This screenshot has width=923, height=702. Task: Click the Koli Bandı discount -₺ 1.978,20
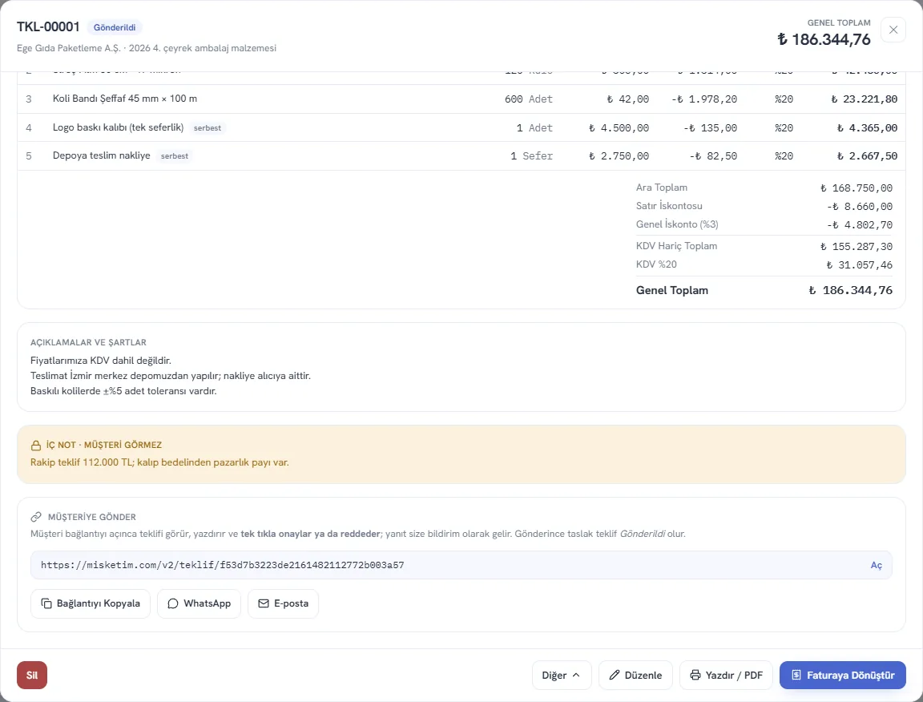point(704,99)
